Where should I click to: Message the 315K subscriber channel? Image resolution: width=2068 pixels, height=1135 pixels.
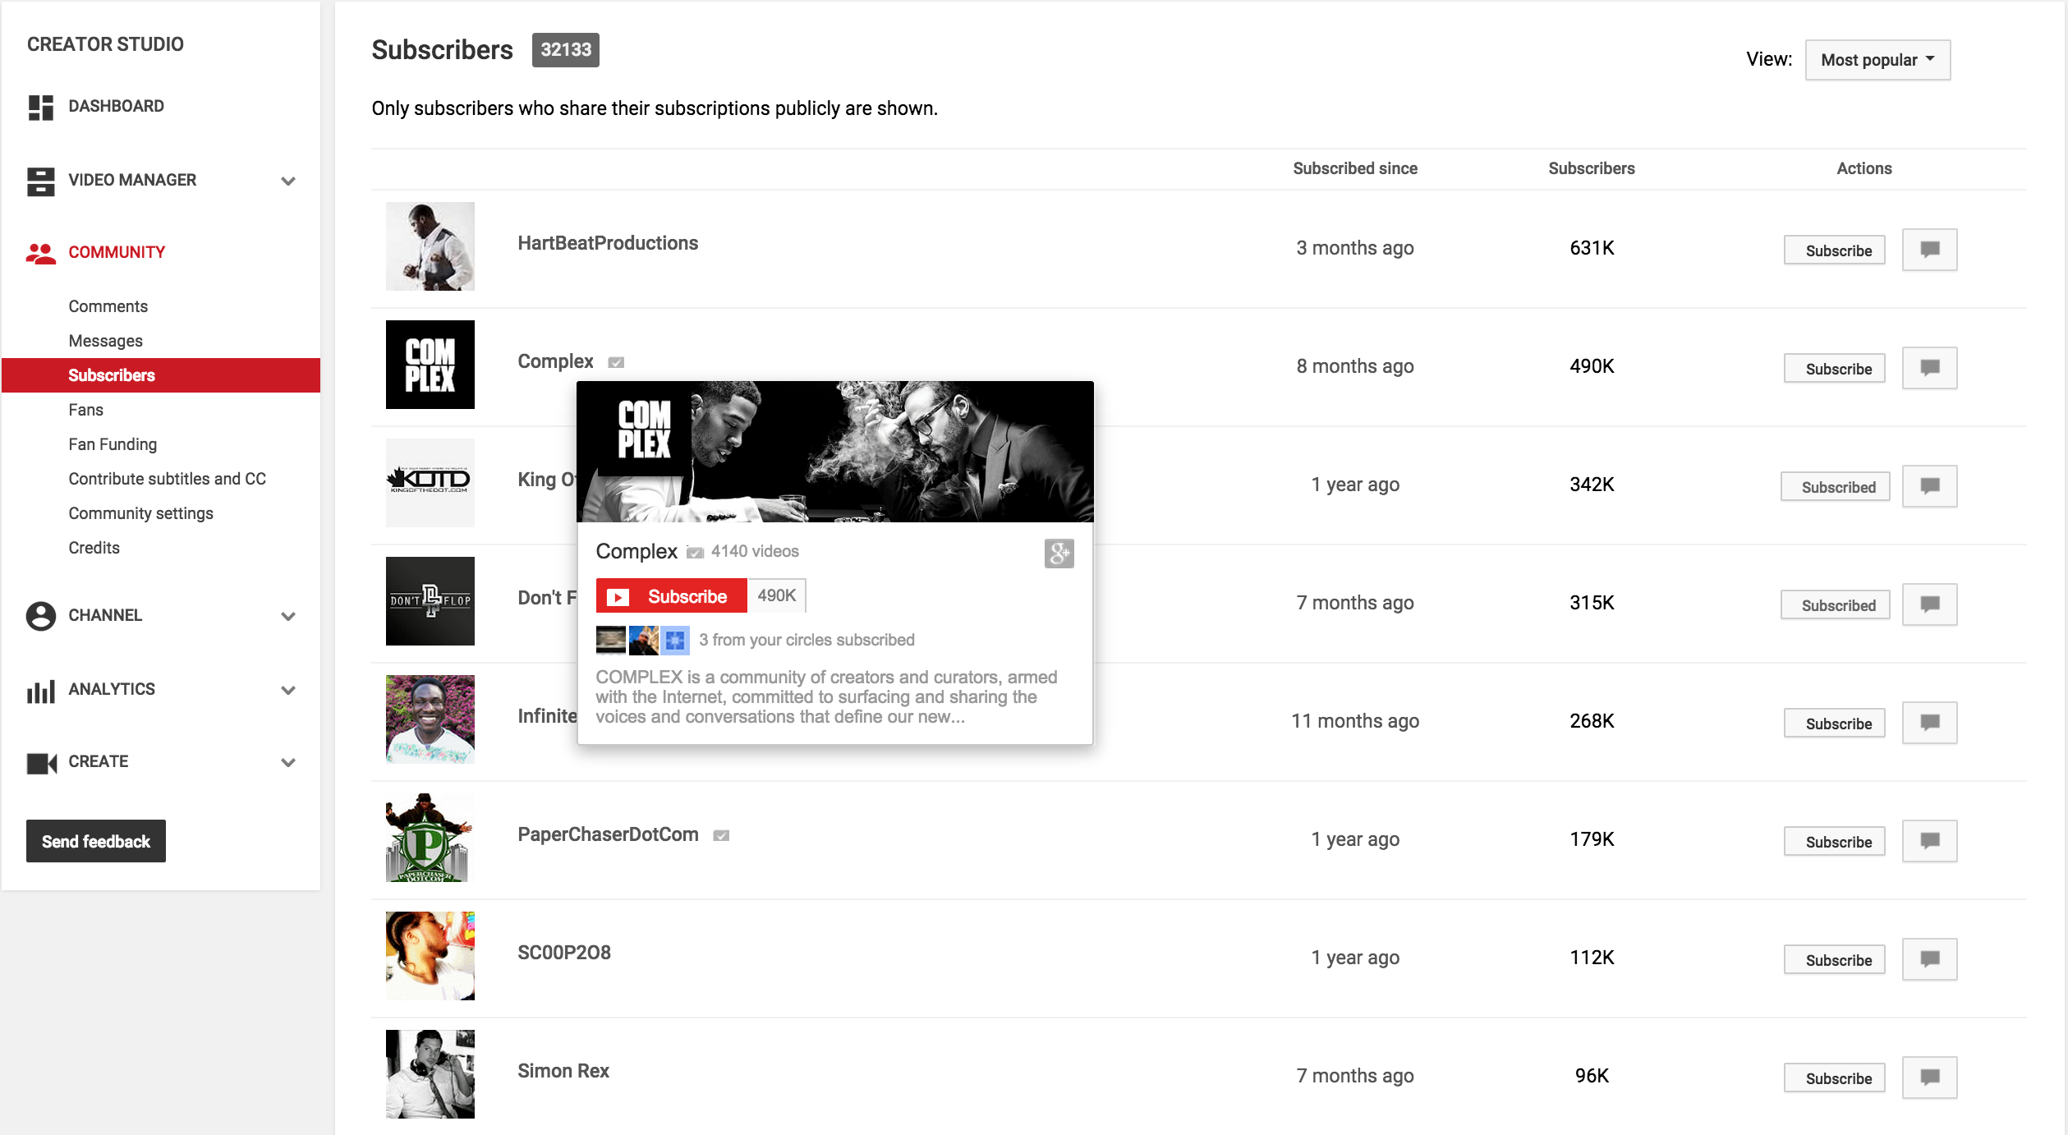click(1929, 604)
